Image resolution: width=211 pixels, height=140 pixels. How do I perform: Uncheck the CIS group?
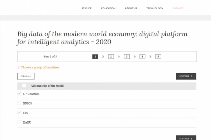tap(19, 113)
